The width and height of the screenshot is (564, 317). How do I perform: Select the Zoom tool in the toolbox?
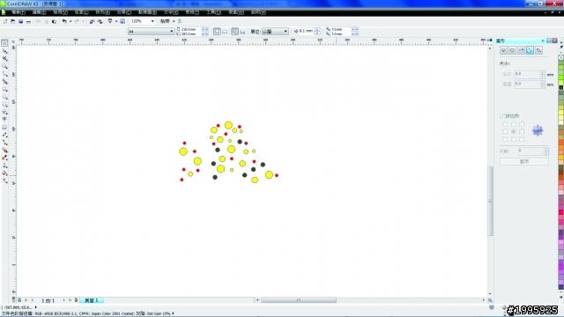click(4, 66)
